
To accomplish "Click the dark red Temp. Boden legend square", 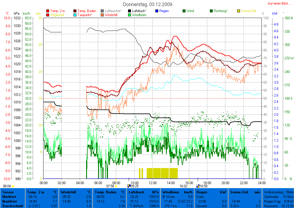I will (x=75, y=11).
